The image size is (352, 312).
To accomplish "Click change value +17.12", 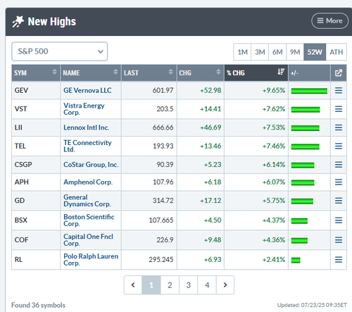I will [x=210, y=201].
